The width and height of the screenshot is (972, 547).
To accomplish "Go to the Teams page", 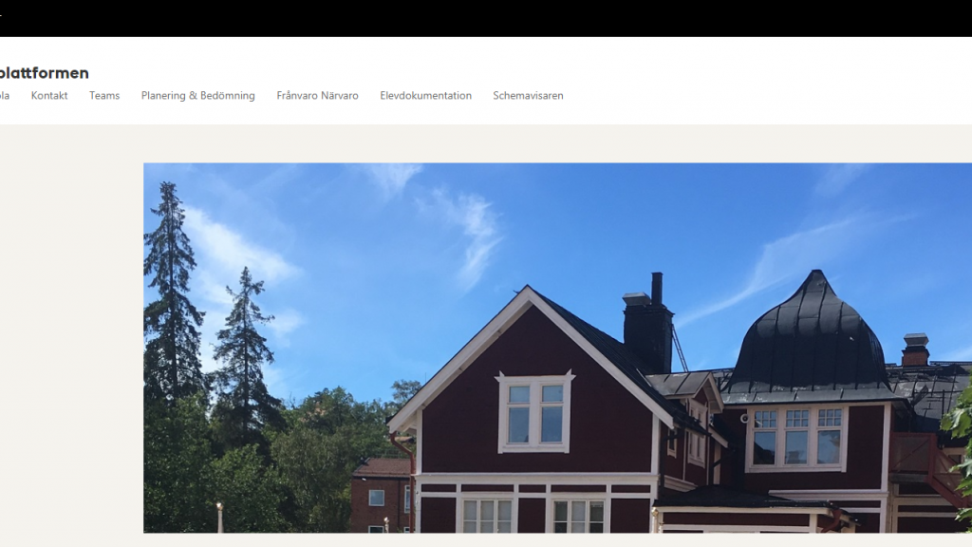I will pos(104,96).
